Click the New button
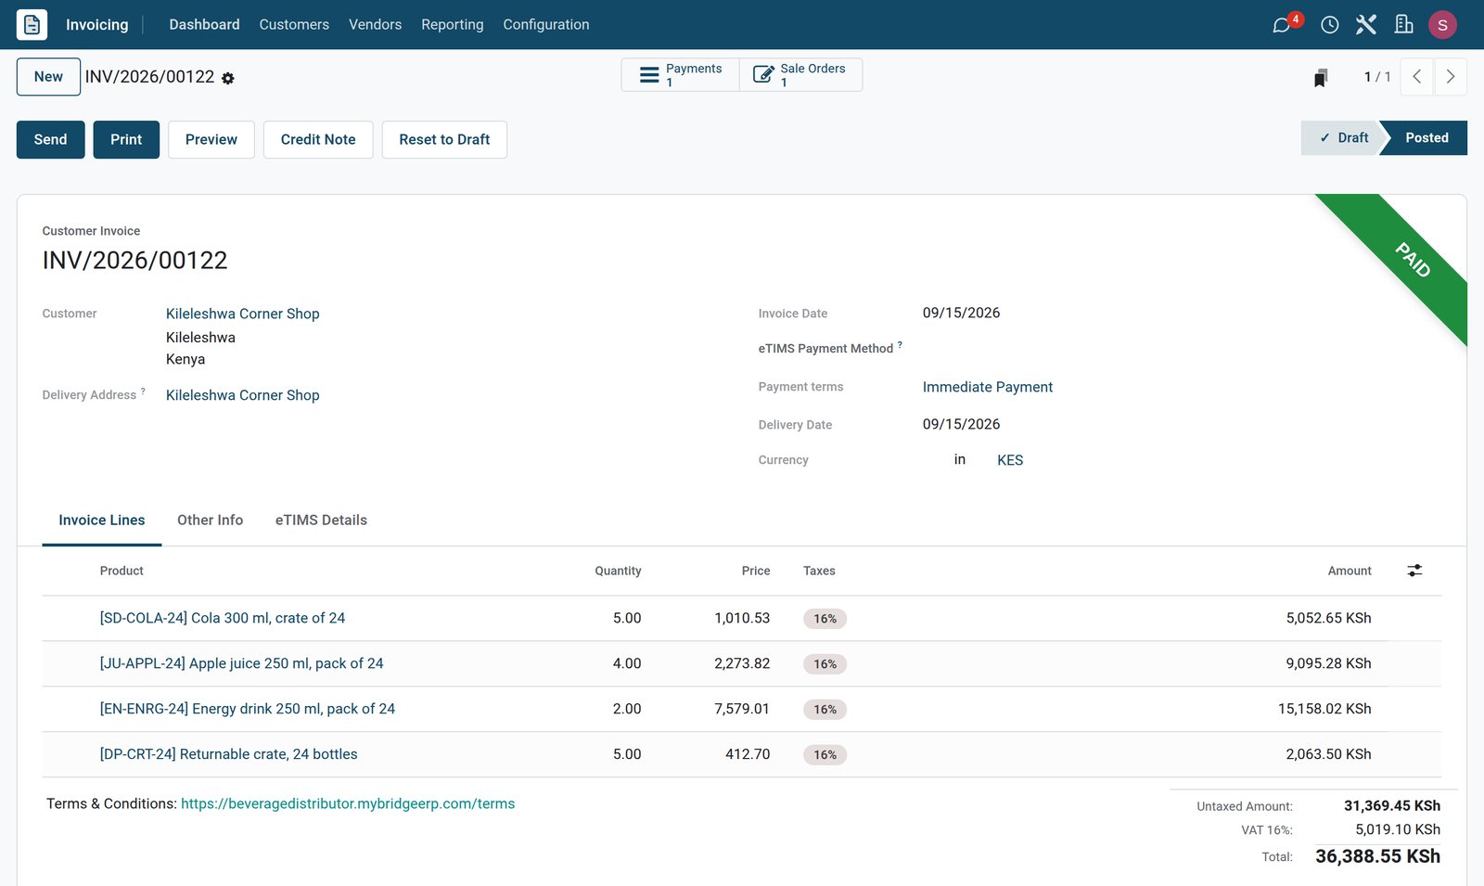This screenshot has height=886, width=1484. [48, 77]
